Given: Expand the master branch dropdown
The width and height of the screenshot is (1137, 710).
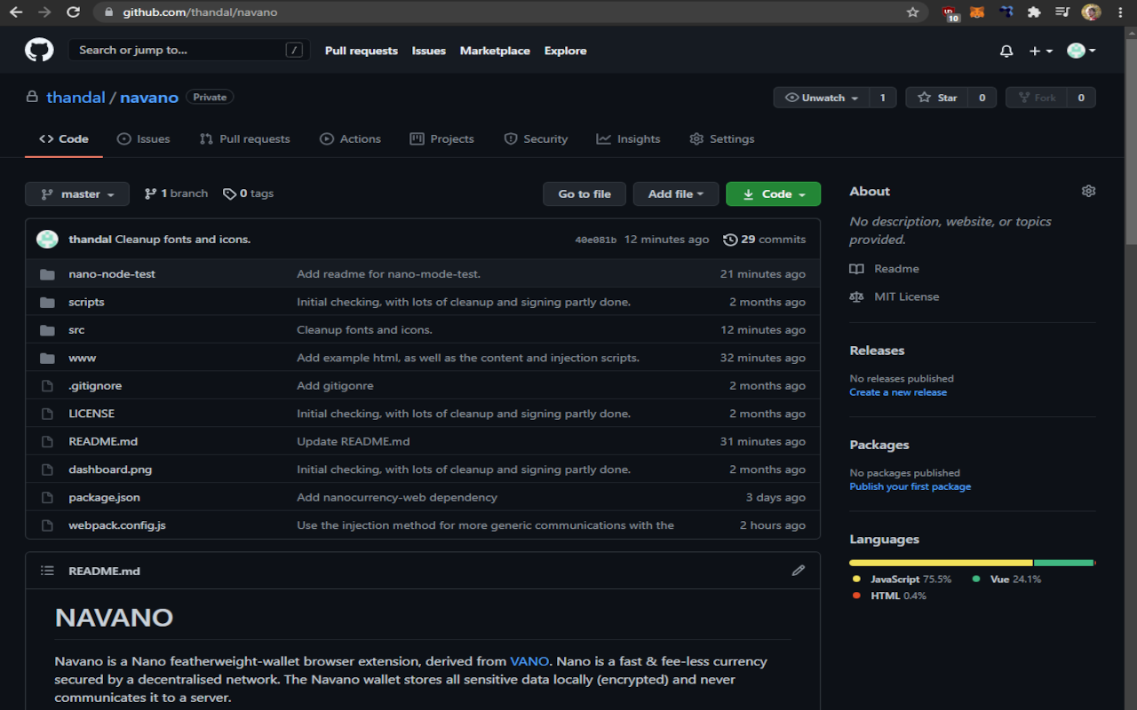Looking at the screenshot, I should (77, 194).
